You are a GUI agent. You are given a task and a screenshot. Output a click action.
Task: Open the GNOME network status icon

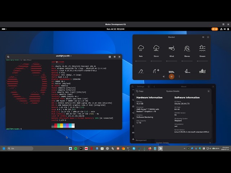coord(221,29)
